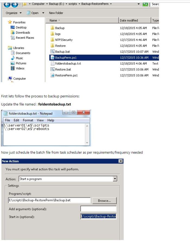
Task: Click the Music library icon
Action: click(x=13, y=58)
